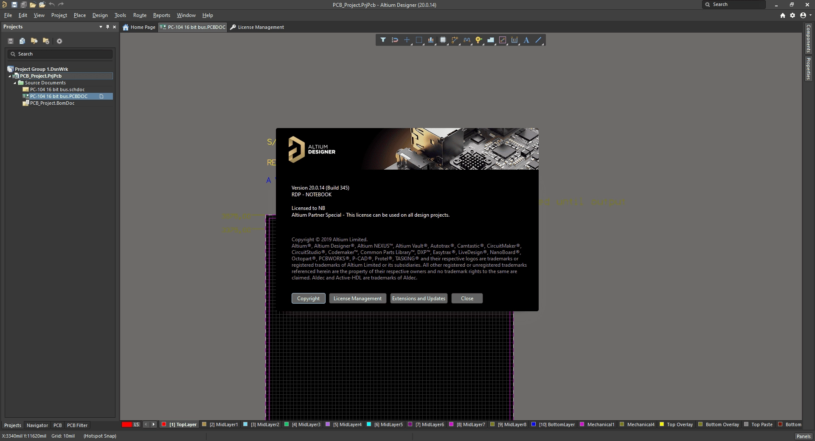
Task: Click the Home icon at top right
Action: click(782, 15)
